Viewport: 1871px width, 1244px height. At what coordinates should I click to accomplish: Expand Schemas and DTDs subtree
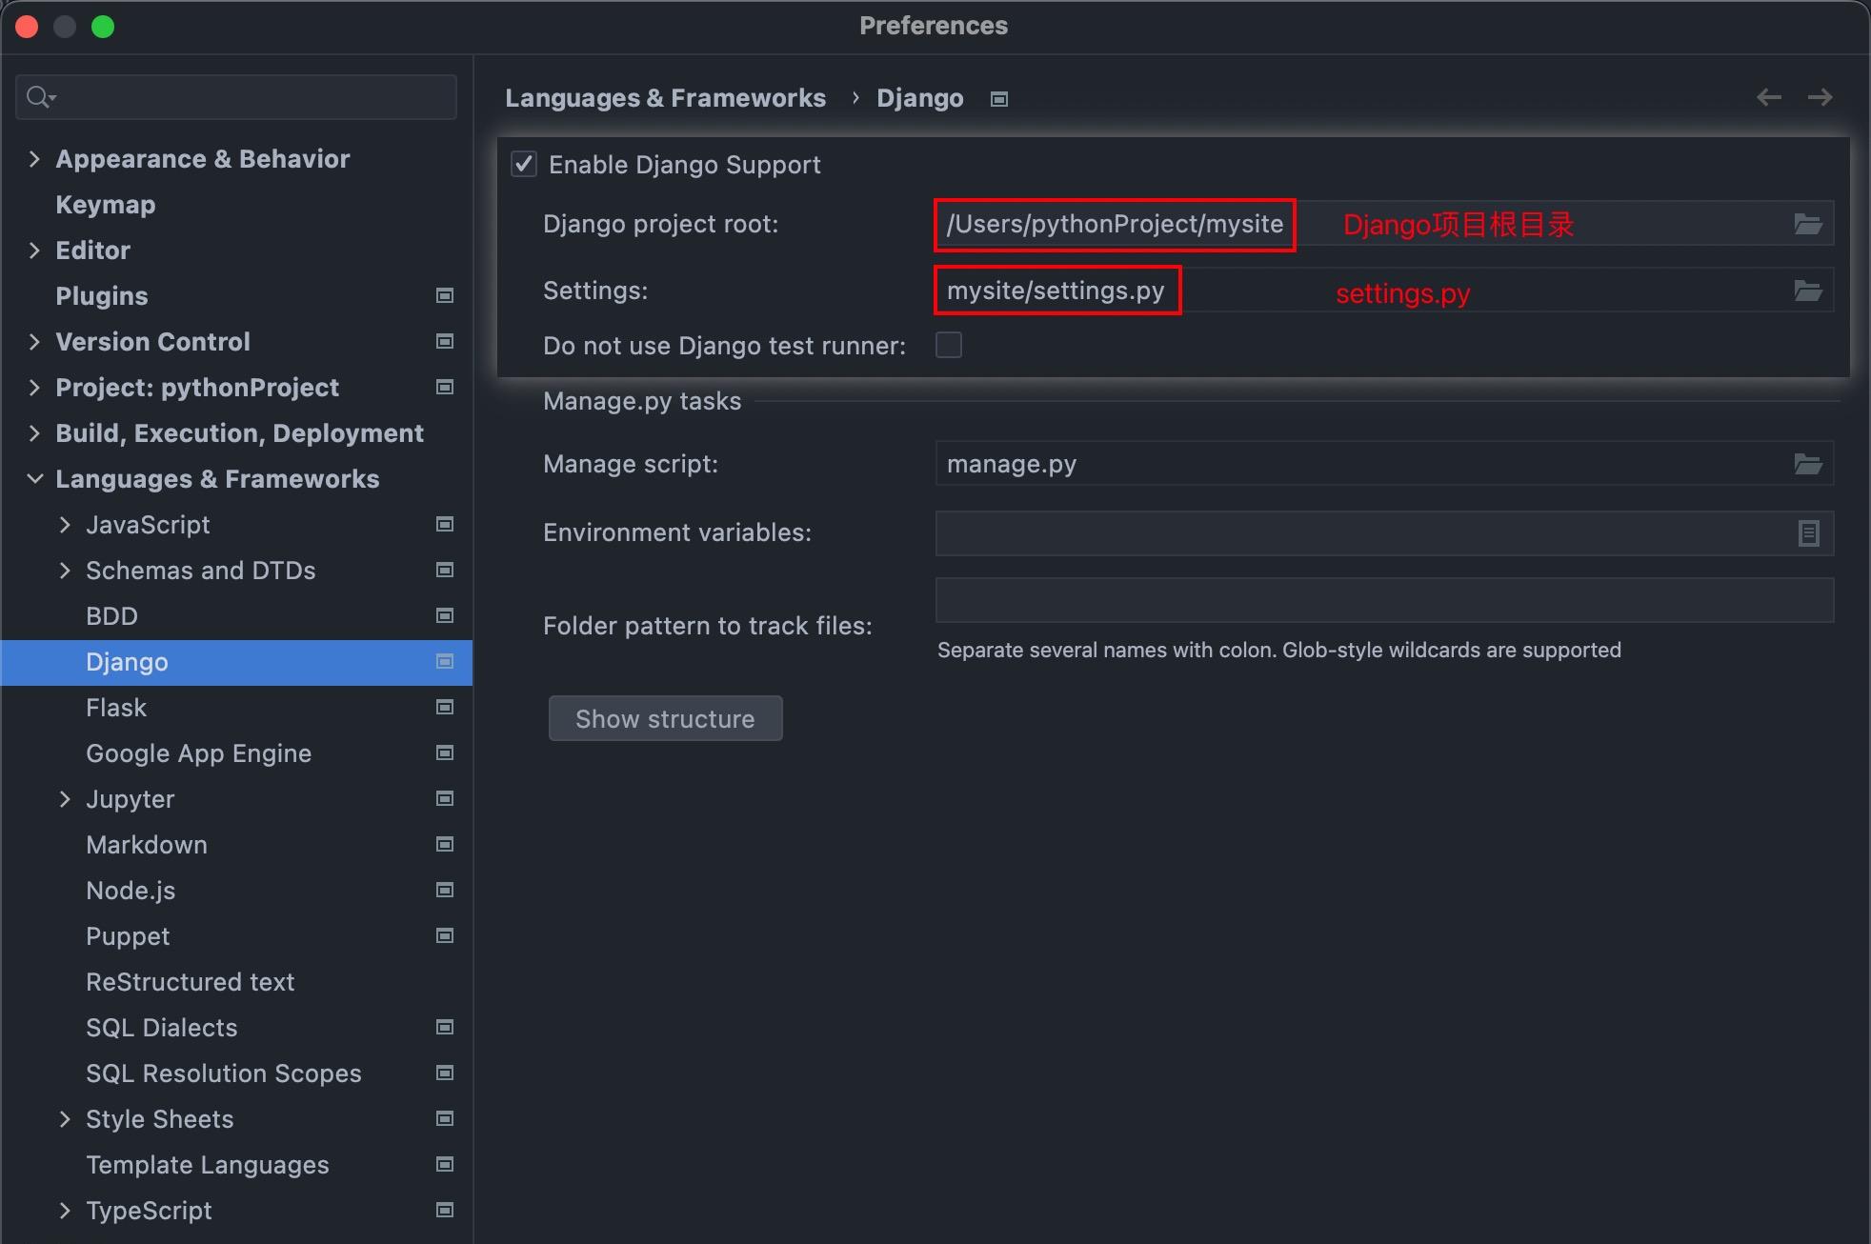65,571
